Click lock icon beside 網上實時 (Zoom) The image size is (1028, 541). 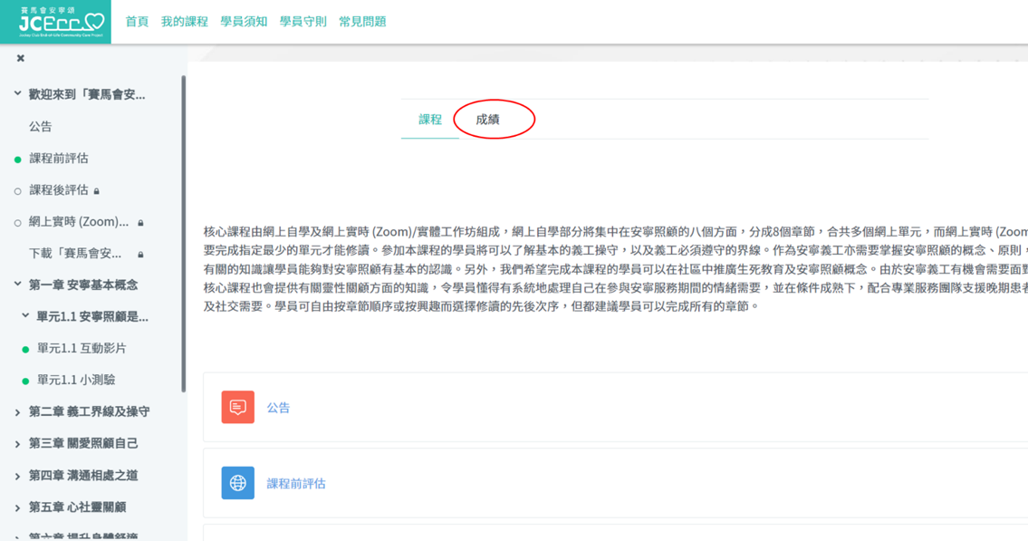coord(140,223)
